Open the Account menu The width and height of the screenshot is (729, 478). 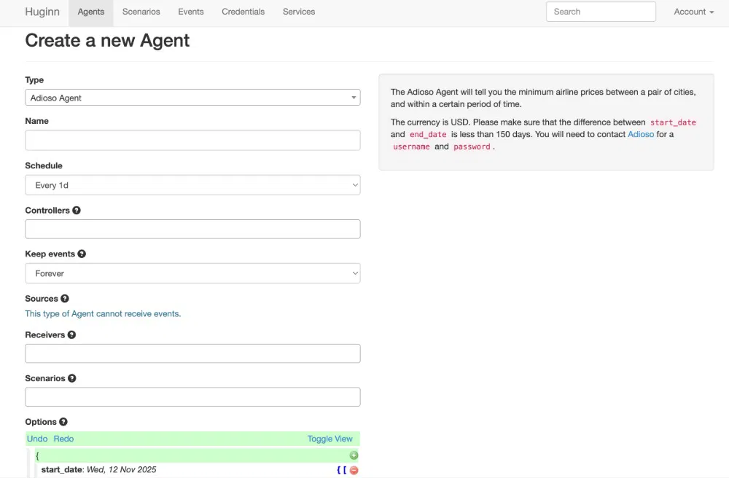pos(693,12)
